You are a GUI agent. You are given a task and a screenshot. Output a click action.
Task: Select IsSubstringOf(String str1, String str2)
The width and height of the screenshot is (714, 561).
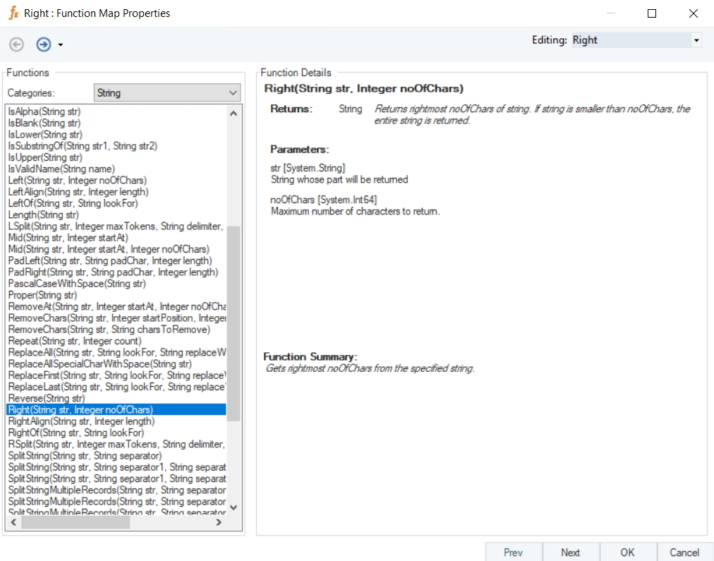116,145
